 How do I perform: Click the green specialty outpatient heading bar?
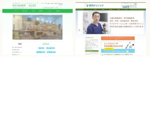92,51
